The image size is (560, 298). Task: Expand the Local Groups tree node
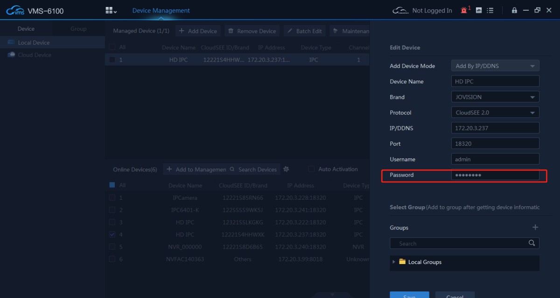point(394,262)
